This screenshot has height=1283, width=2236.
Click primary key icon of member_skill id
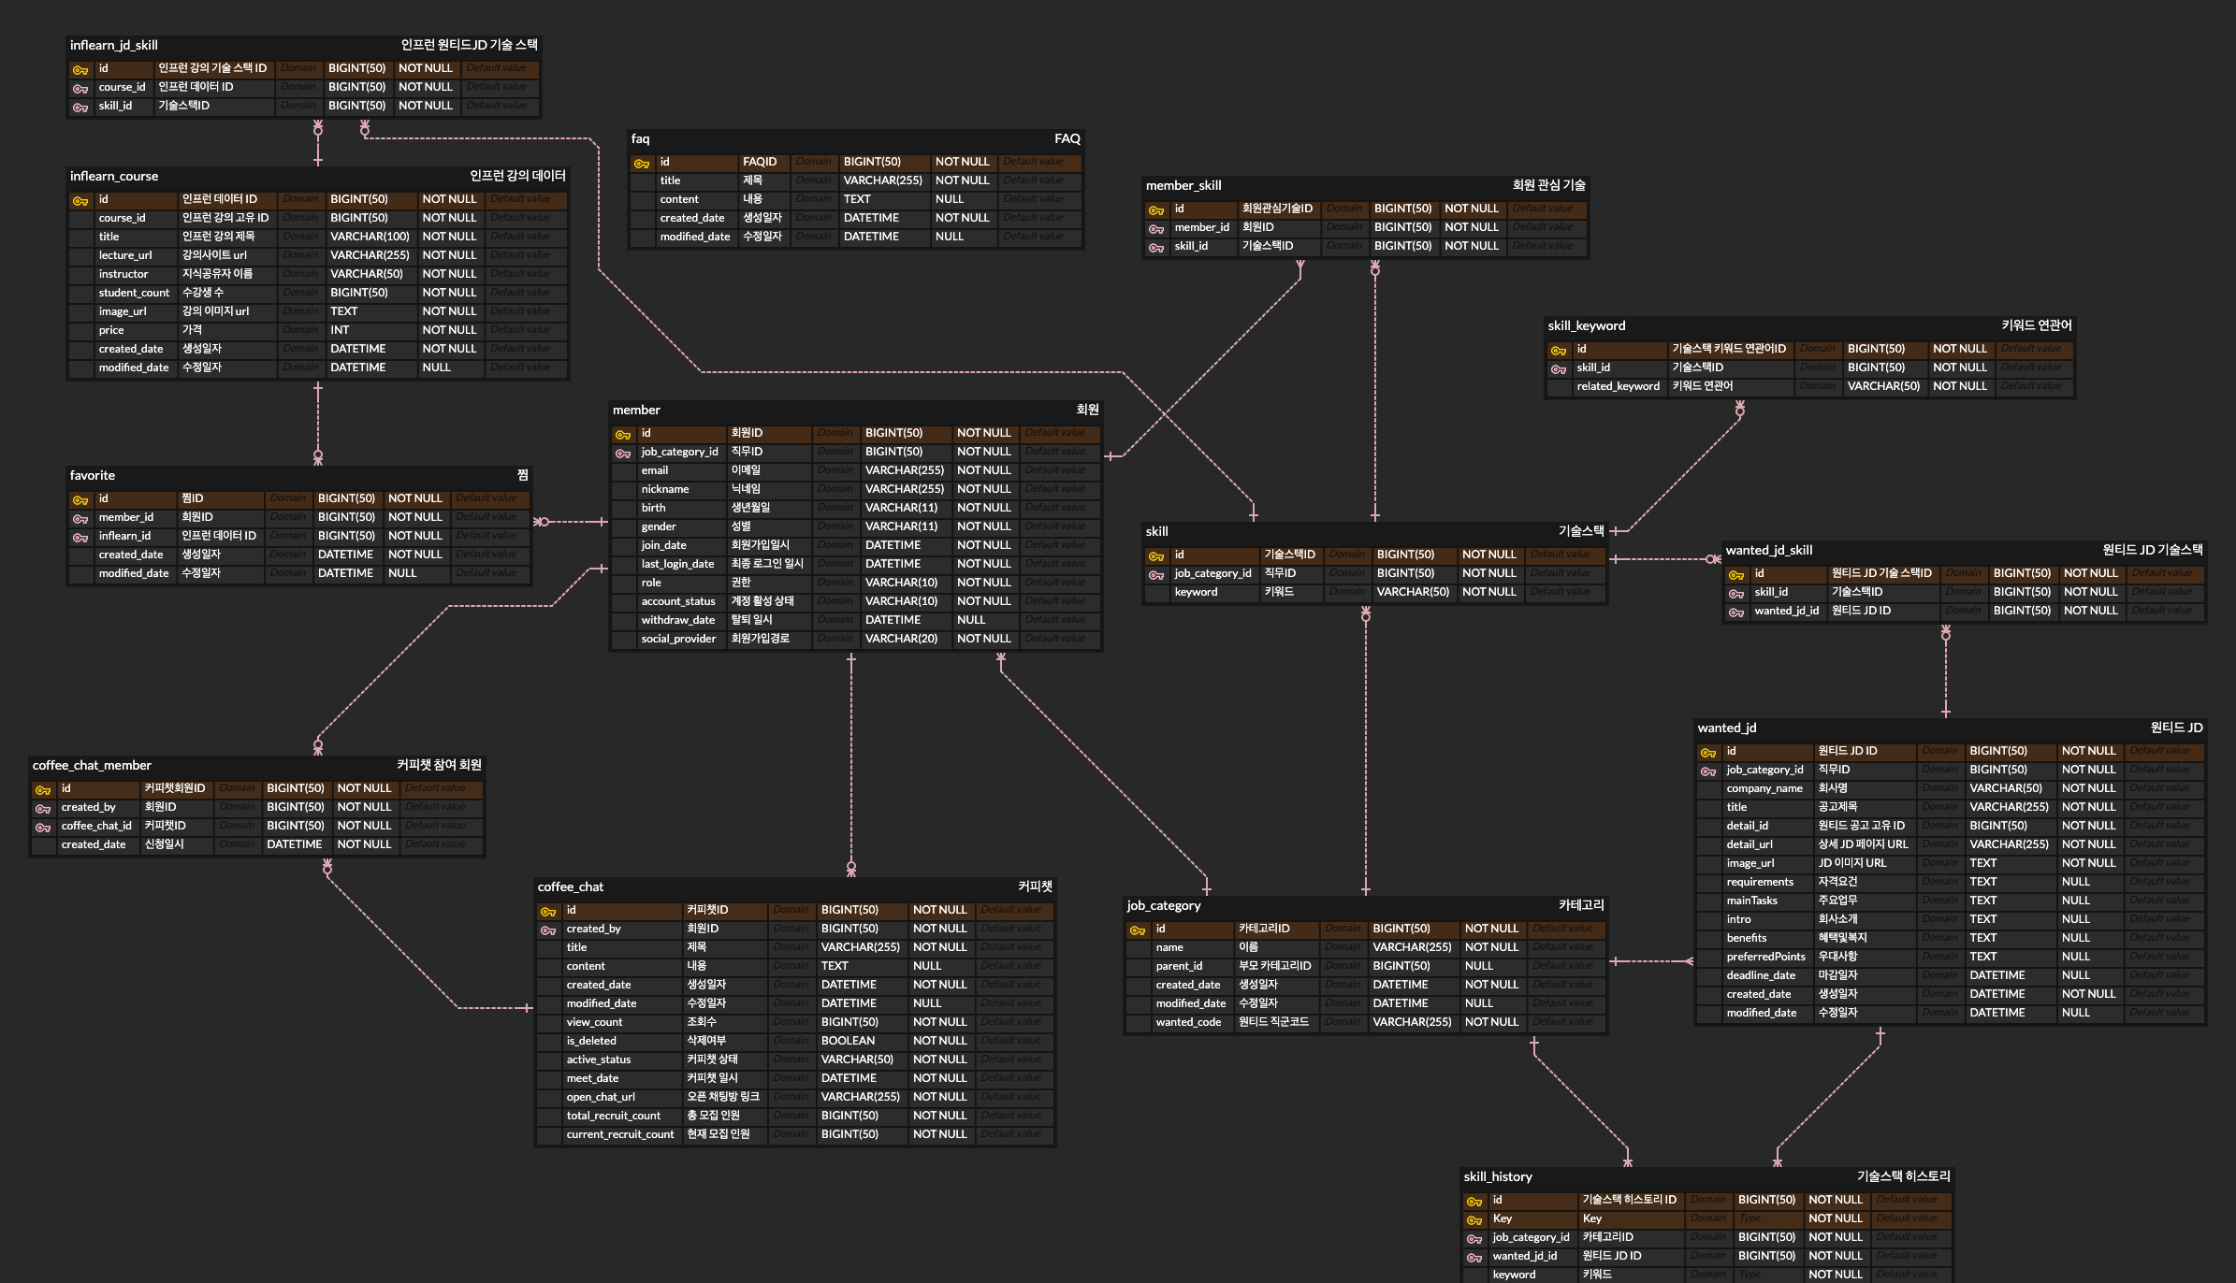[x=1156, y=209]
